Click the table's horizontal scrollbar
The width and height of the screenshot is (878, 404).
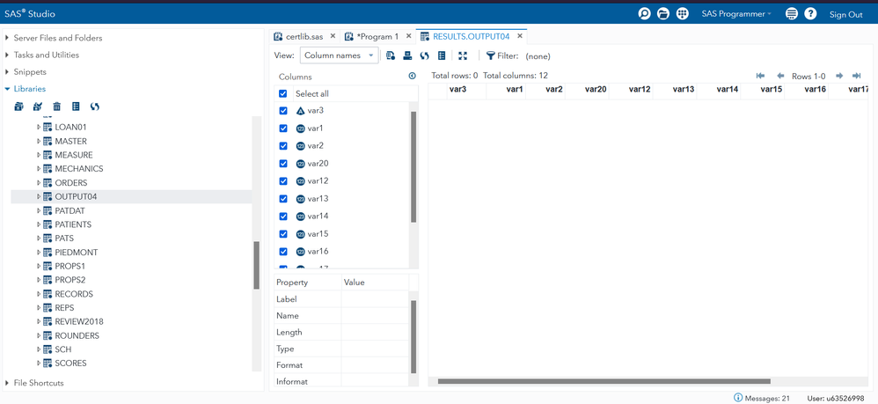coord(604,381)
